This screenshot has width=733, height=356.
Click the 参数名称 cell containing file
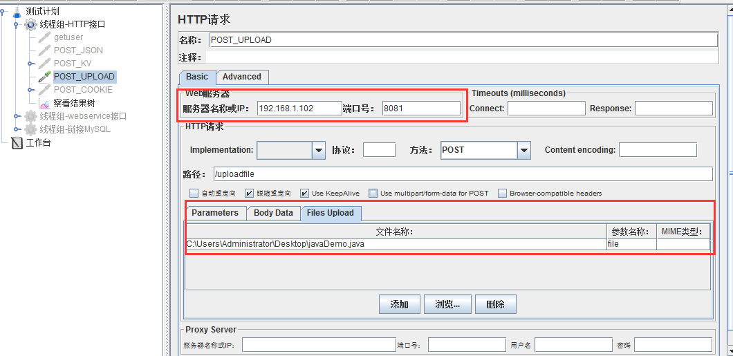pyautogui.click(x=631, y=244)
